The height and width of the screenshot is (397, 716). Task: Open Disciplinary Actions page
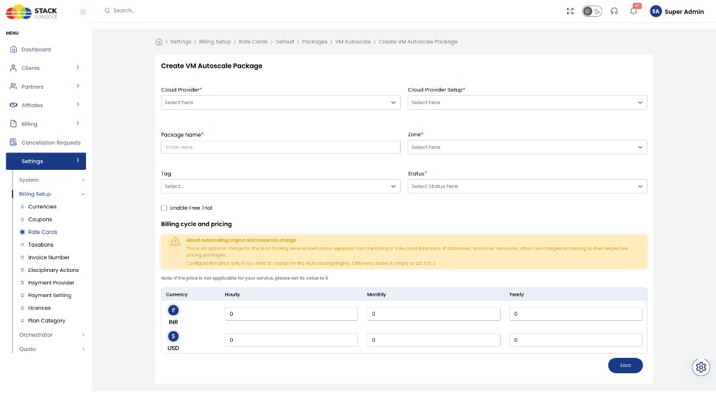click(x=53, y=270)
